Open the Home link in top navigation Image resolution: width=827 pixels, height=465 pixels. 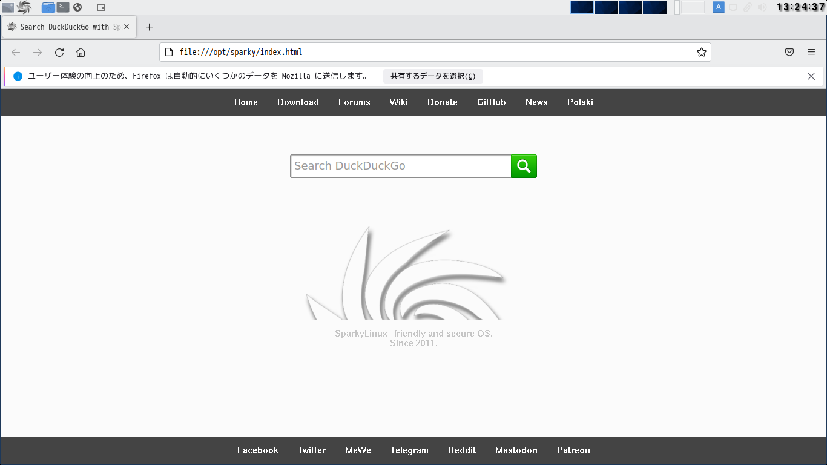[246, 102]
